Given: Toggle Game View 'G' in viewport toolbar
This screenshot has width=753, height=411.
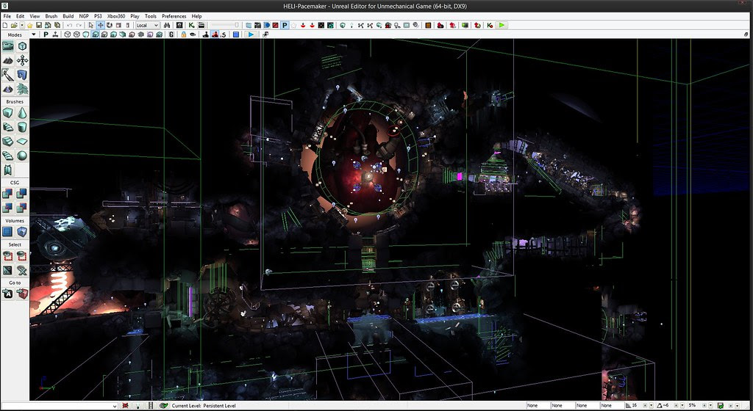Looking at the screenshot, I should pyautogui.click(x=171, y=34).
